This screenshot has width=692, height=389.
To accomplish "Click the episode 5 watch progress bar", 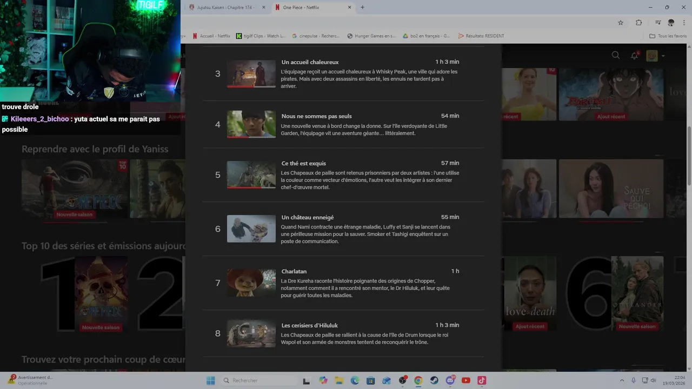I will pos(251,187).
